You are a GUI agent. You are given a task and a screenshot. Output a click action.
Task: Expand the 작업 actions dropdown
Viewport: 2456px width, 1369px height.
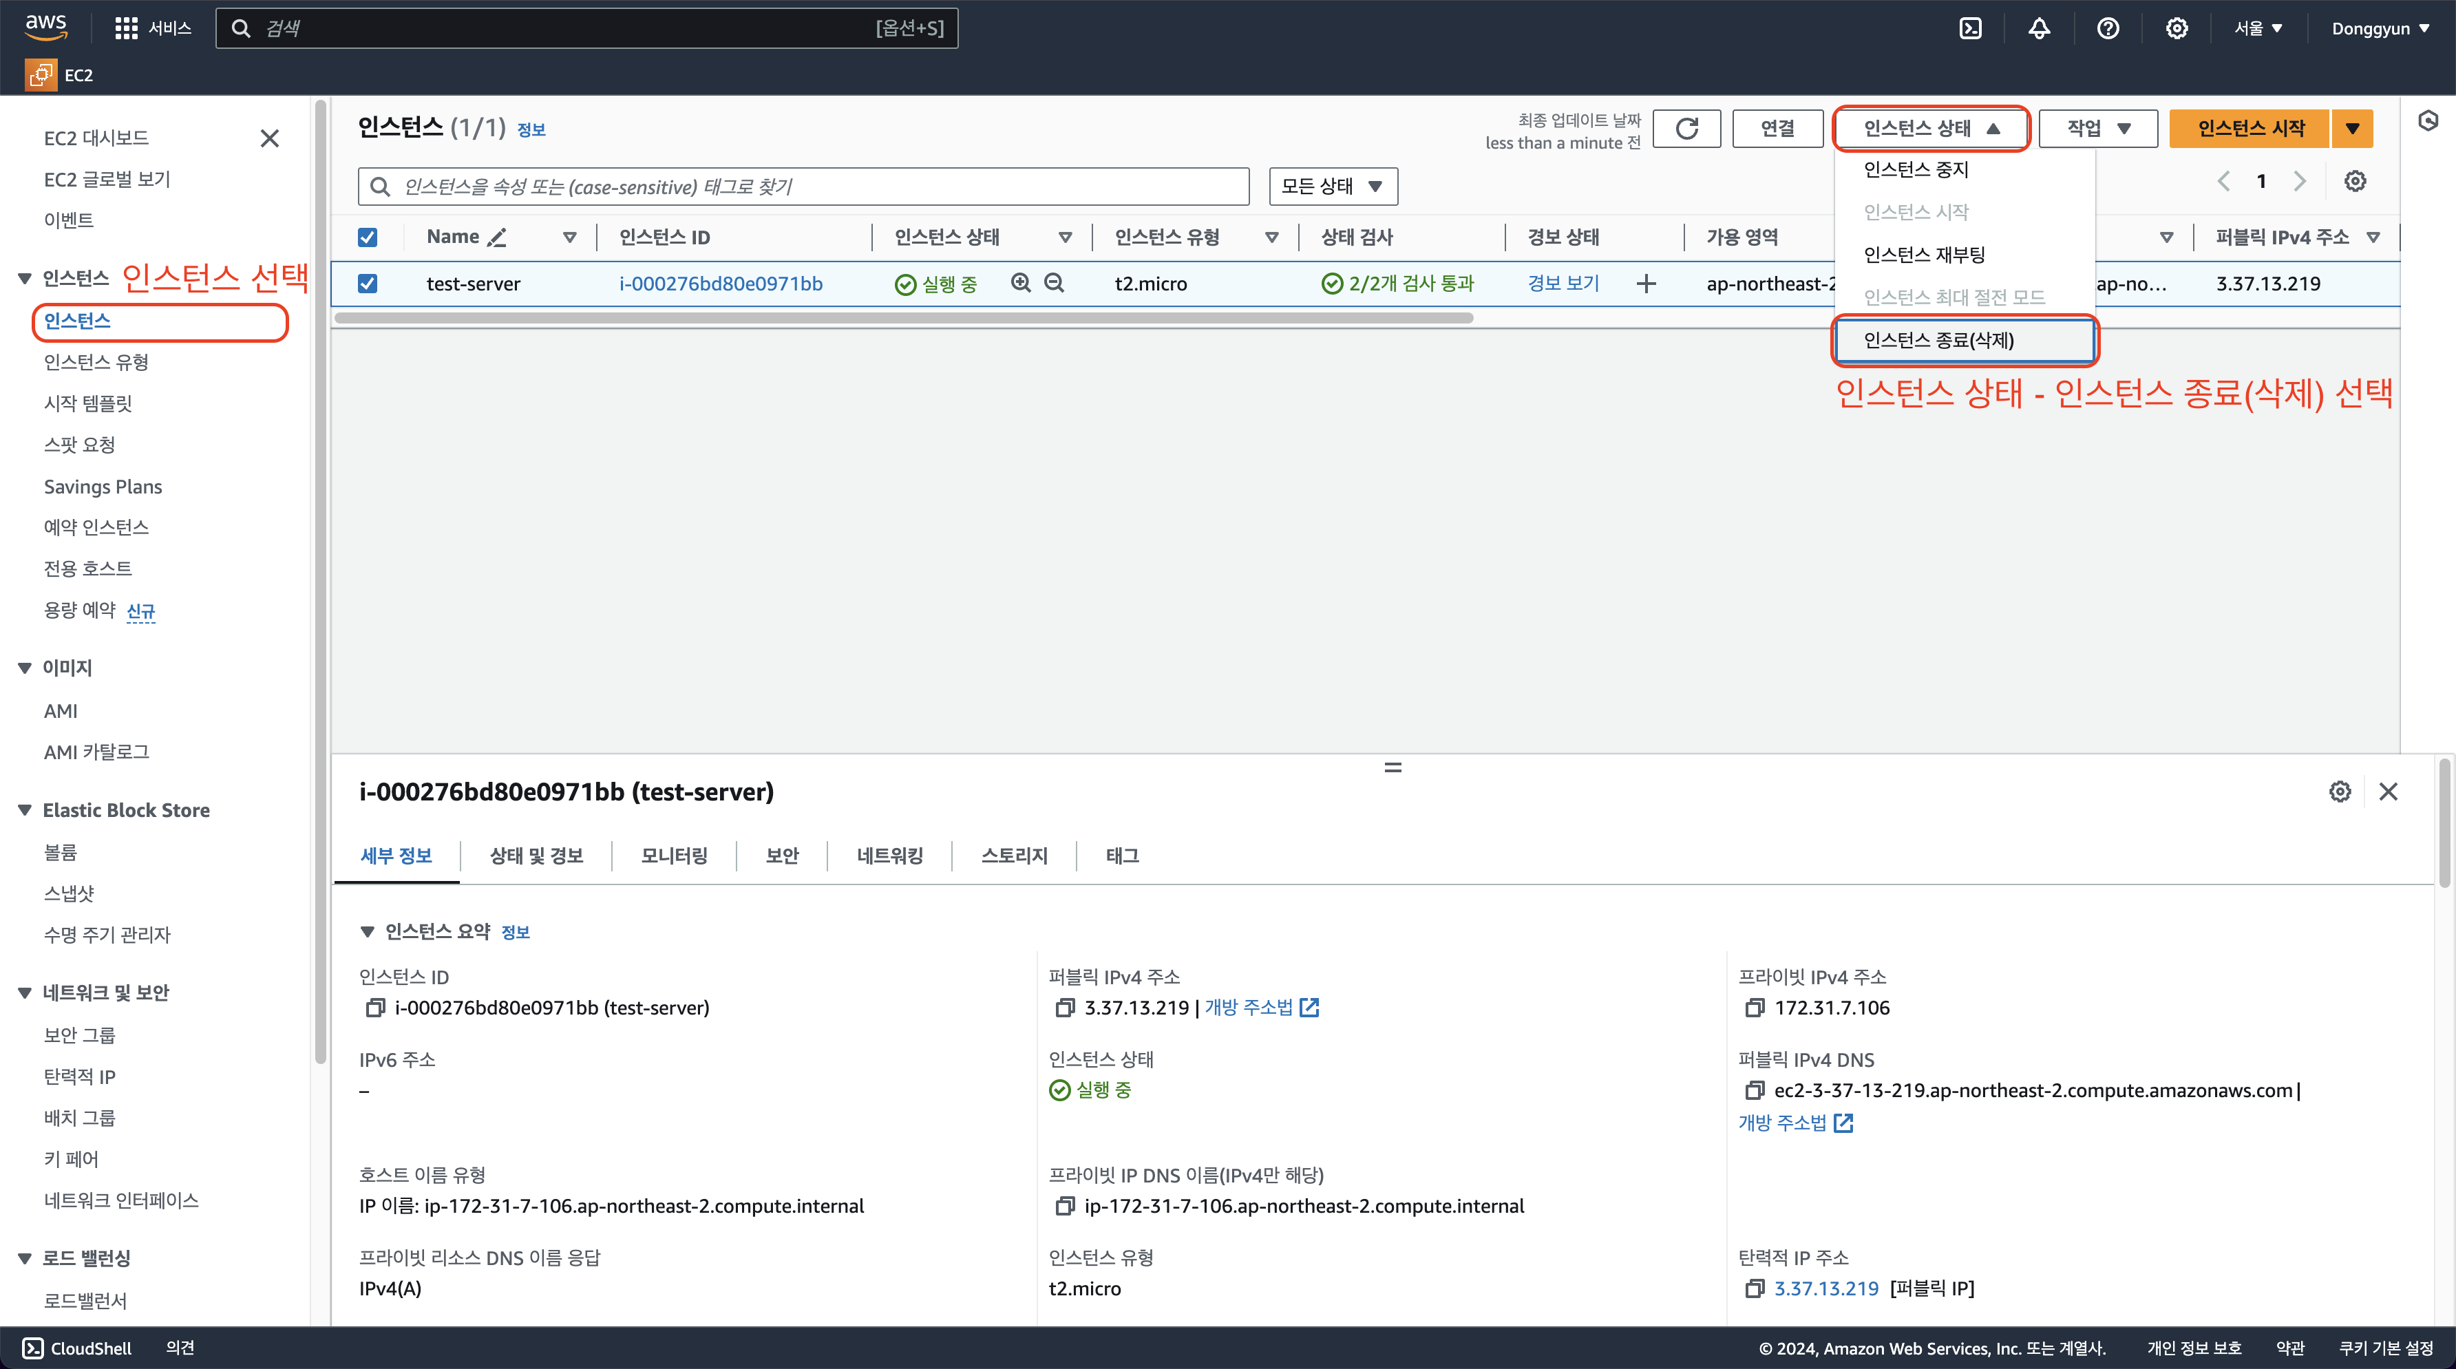click(x=2097, y=129)
